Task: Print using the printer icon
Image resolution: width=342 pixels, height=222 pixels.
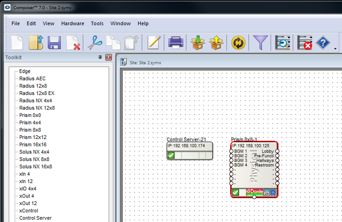Action: (x=176, y=42)
